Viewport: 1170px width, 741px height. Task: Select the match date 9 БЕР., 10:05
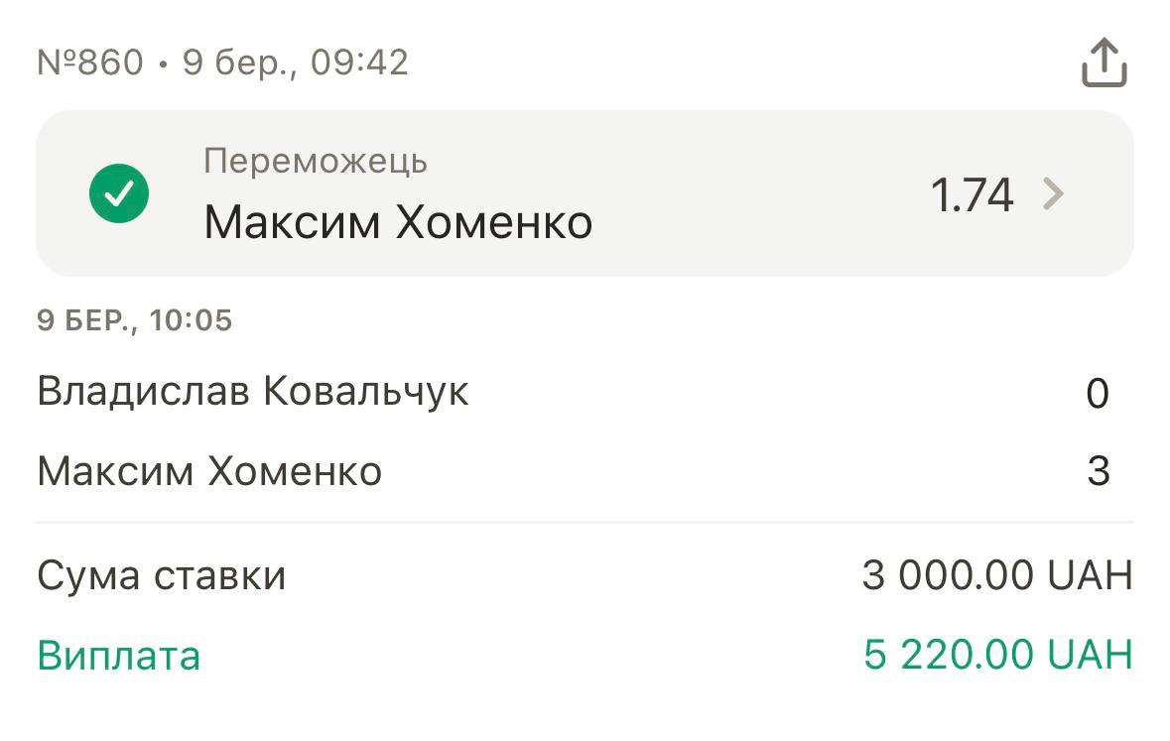click(135, 320)
